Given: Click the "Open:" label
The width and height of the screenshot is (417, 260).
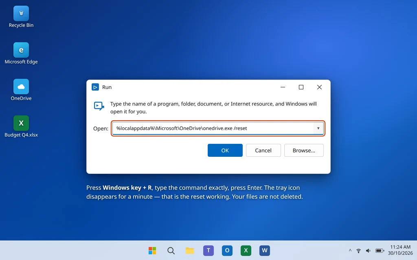Looking at the screenshot, I should click(x=101, y=128).
